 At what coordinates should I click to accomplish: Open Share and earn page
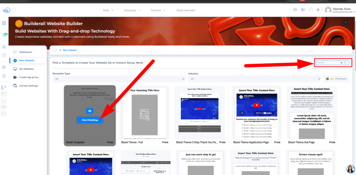click(x=186, y=10)
